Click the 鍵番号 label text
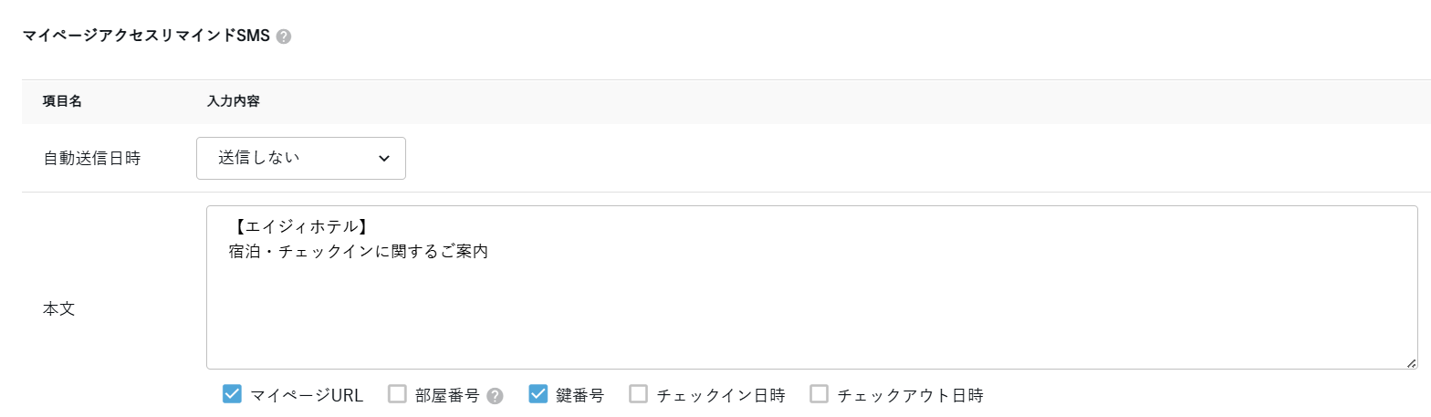Viewport: 1431px width, 417px height. point(580,396)
